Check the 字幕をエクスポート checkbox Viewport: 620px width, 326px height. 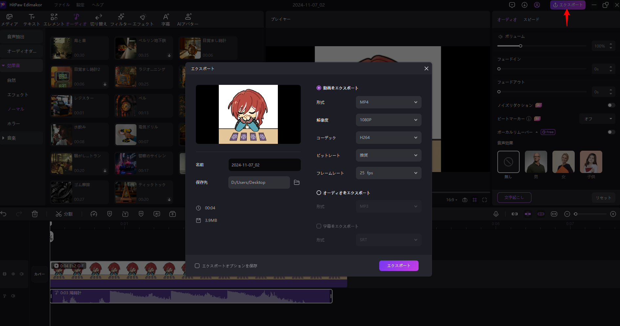click(319, 226)
